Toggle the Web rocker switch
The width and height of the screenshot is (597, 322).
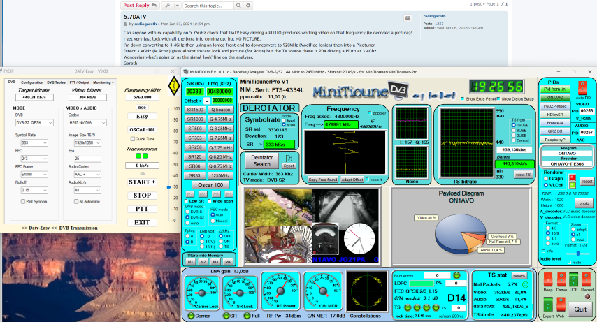click(561, 305)
